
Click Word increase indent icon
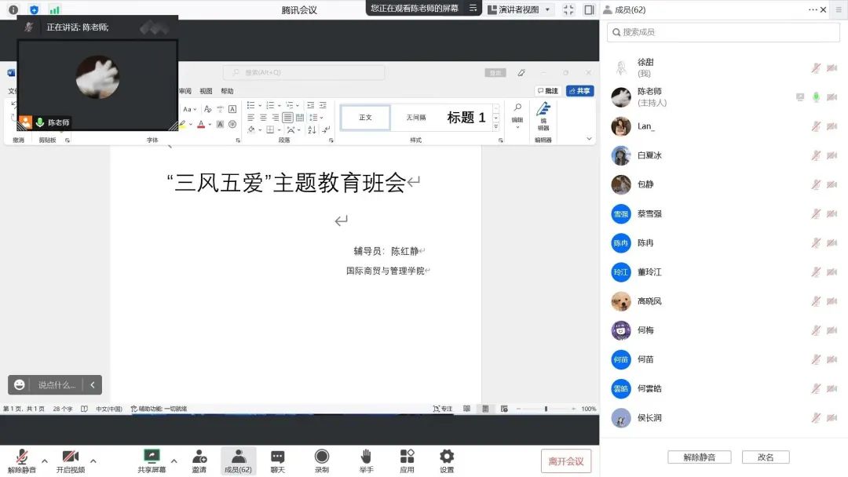pyautogui.click(x=323, y=105)
